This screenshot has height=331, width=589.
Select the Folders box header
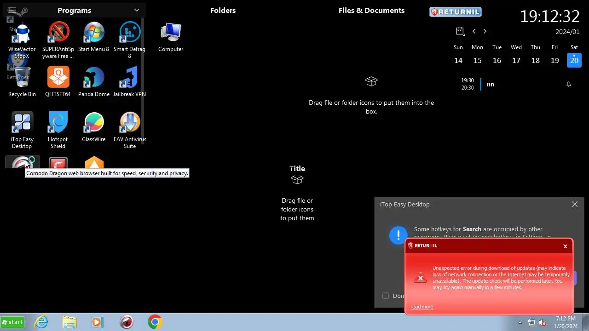click(x=223, y=10)
